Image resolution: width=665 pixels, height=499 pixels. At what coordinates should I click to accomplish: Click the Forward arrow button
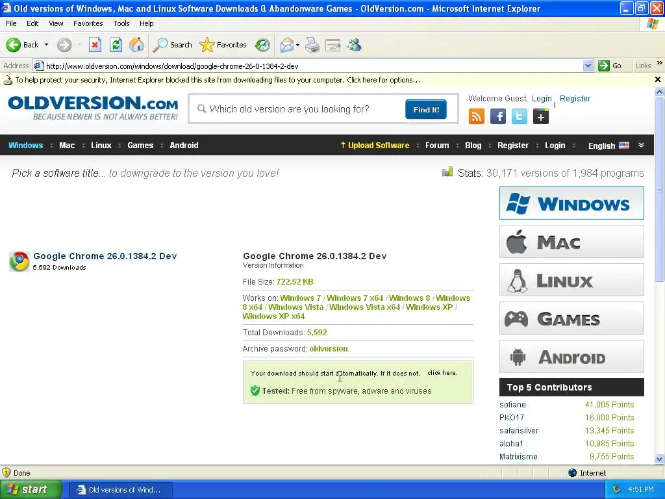click(64, 45)
